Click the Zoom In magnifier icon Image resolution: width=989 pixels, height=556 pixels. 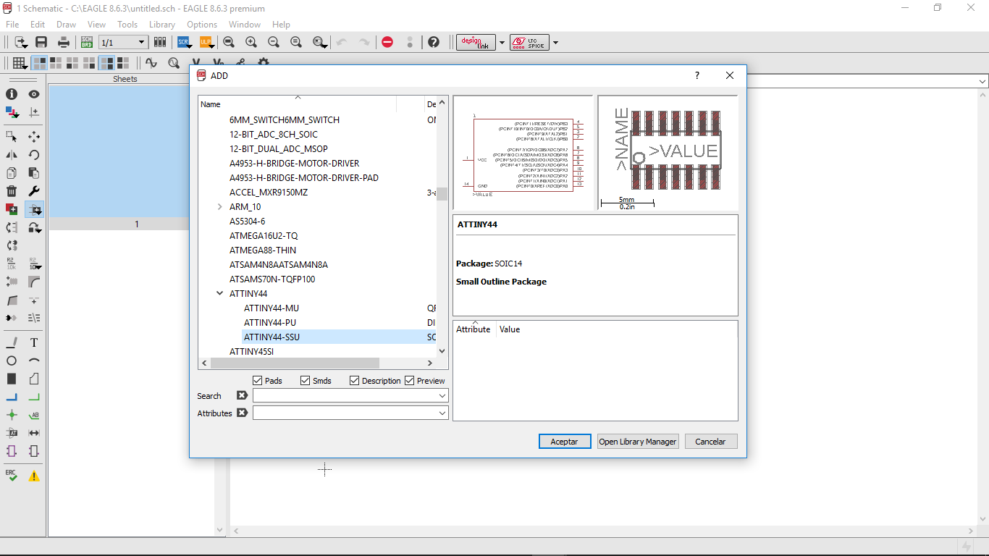click(251, 42)
